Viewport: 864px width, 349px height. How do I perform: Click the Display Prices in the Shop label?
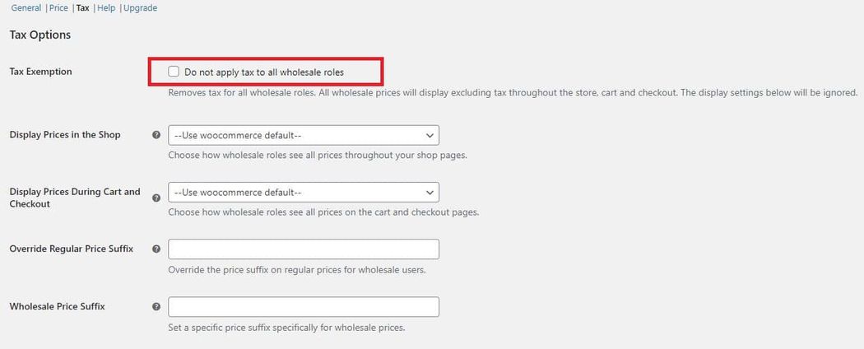click(65, 135)
